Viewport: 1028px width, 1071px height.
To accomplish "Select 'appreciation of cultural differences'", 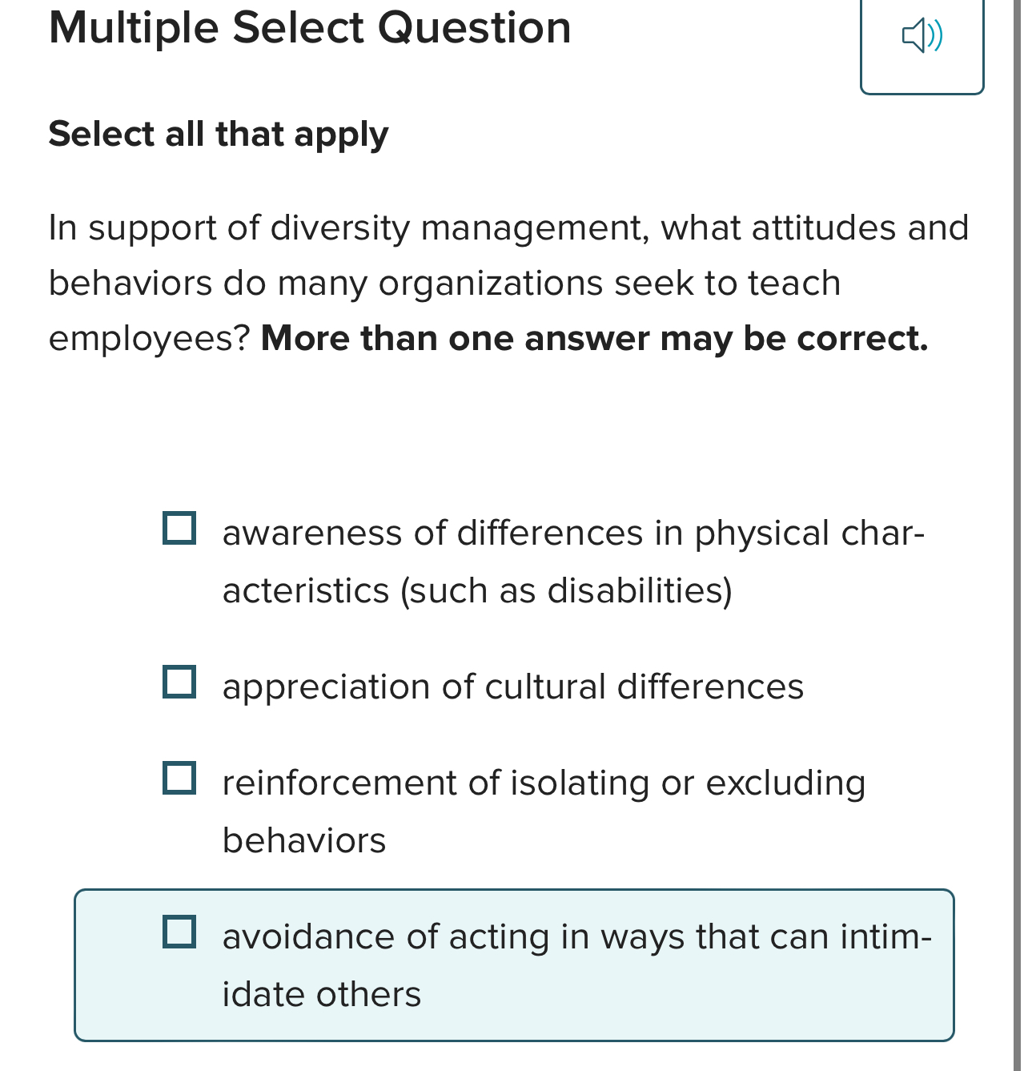I will pyautogui.click(x=180, y=683).
